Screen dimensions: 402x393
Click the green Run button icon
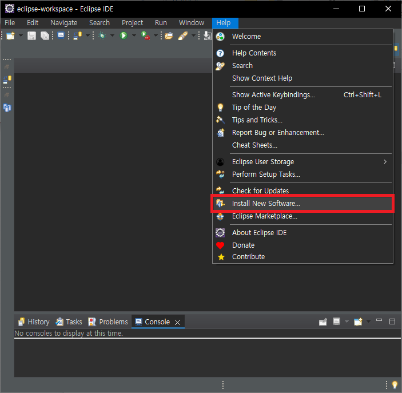point(124,35)
